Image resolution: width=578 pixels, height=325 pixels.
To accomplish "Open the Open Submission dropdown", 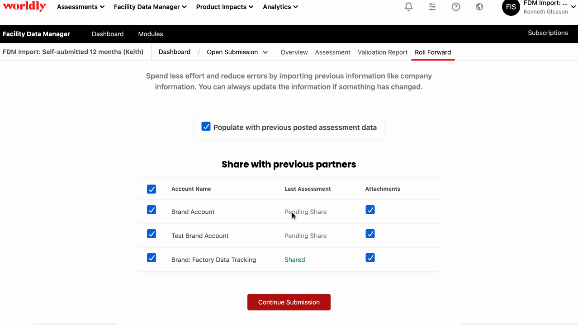I will pyautogui.click(x=237, y=52).
